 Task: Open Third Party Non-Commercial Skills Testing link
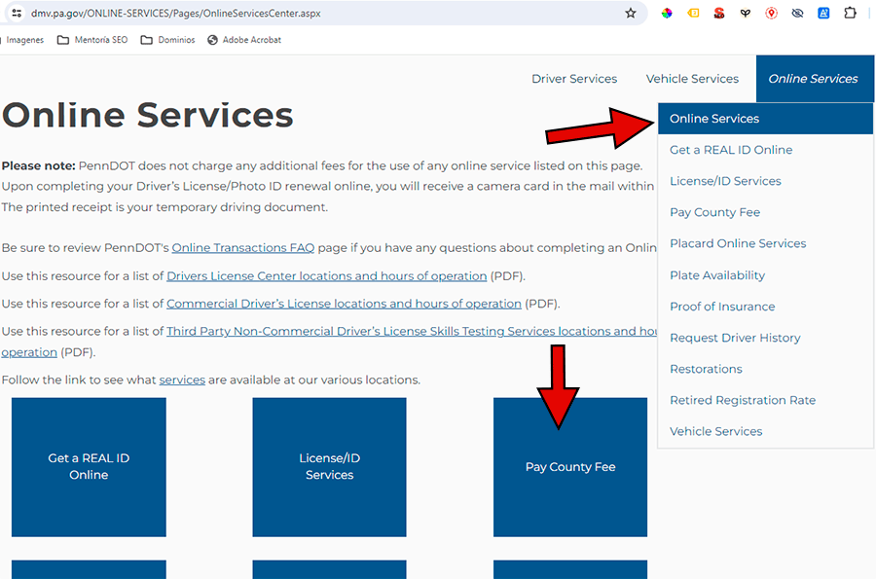[x=412, y=332]
